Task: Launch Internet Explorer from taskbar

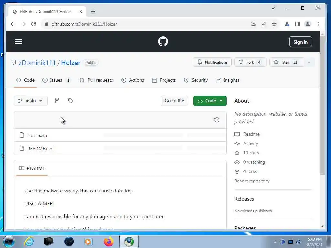Action: point(29,242)
